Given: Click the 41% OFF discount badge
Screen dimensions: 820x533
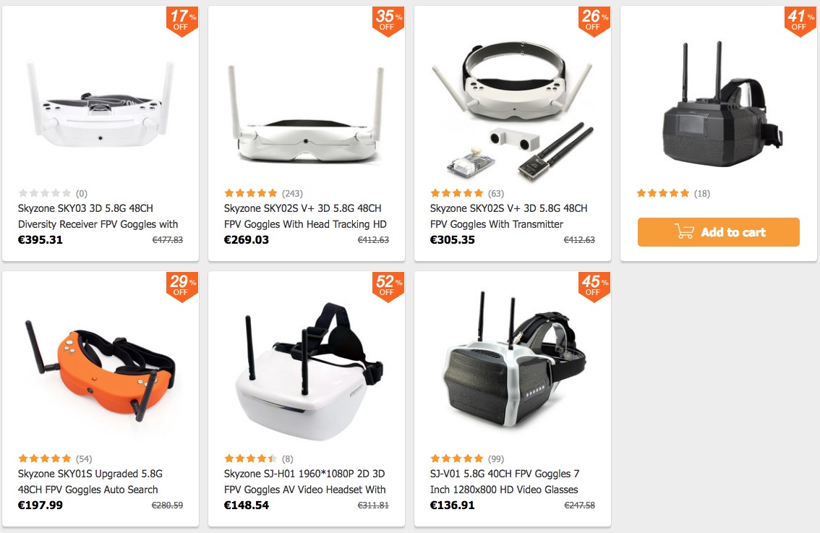Looking at the screenshot, I should click(x=800, y=22).
